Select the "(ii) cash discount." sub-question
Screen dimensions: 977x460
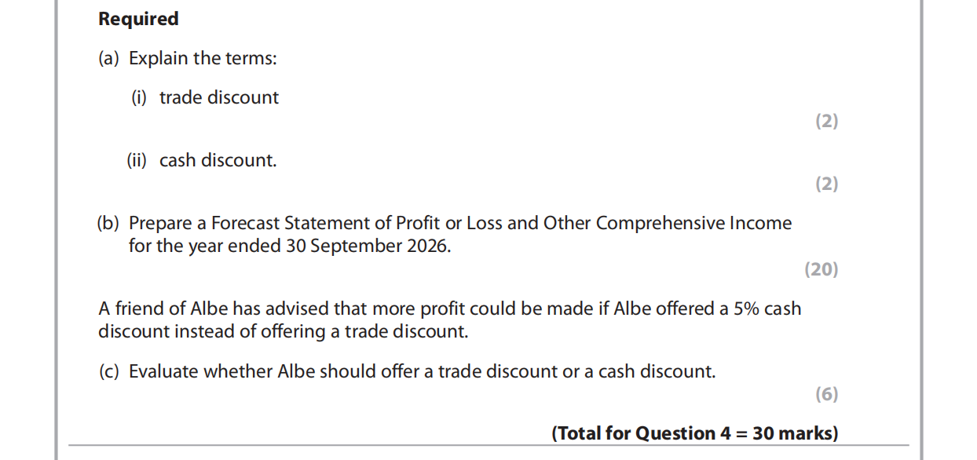[x=202, y=160]
